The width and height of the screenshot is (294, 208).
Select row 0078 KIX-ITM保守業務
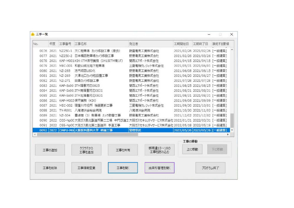tap(131, 61)
